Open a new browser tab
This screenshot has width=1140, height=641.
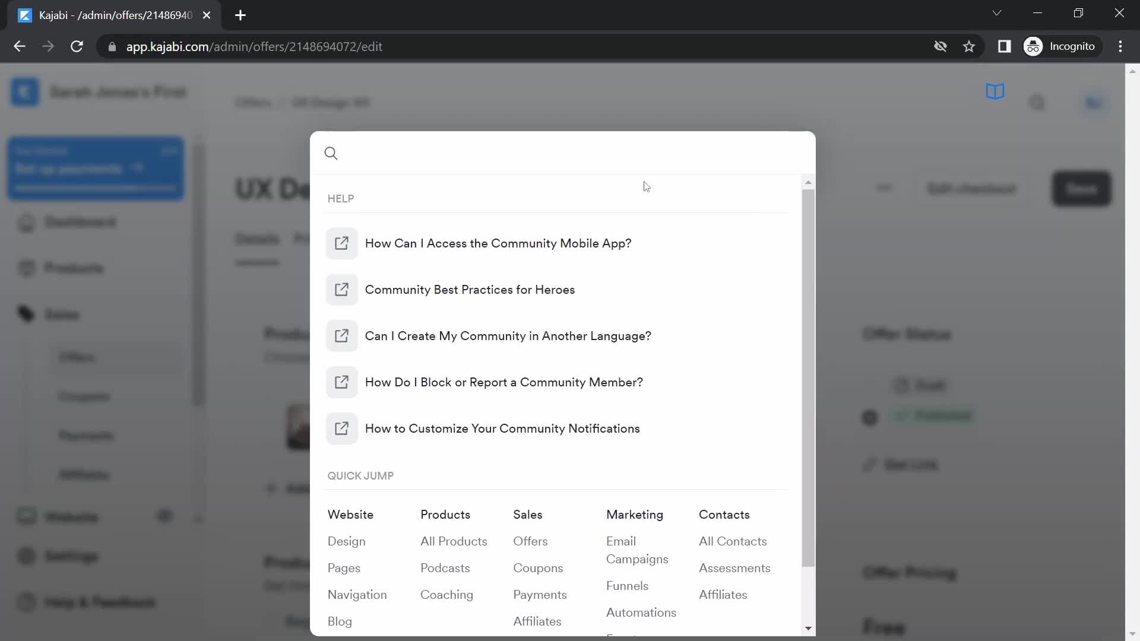[x=240, y=15]
